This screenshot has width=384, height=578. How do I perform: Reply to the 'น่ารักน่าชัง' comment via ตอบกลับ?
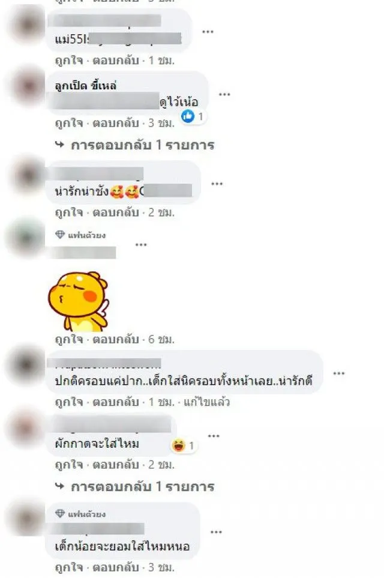(x=116, y=212)
